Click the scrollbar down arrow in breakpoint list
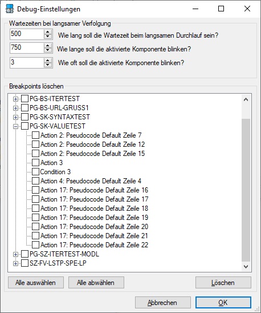Image resolution: width=261 pixels, height=313 pixels. coord(246,267)
